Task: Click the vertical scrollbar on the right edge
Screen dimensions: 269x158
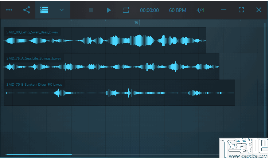Action: (265, 80)
